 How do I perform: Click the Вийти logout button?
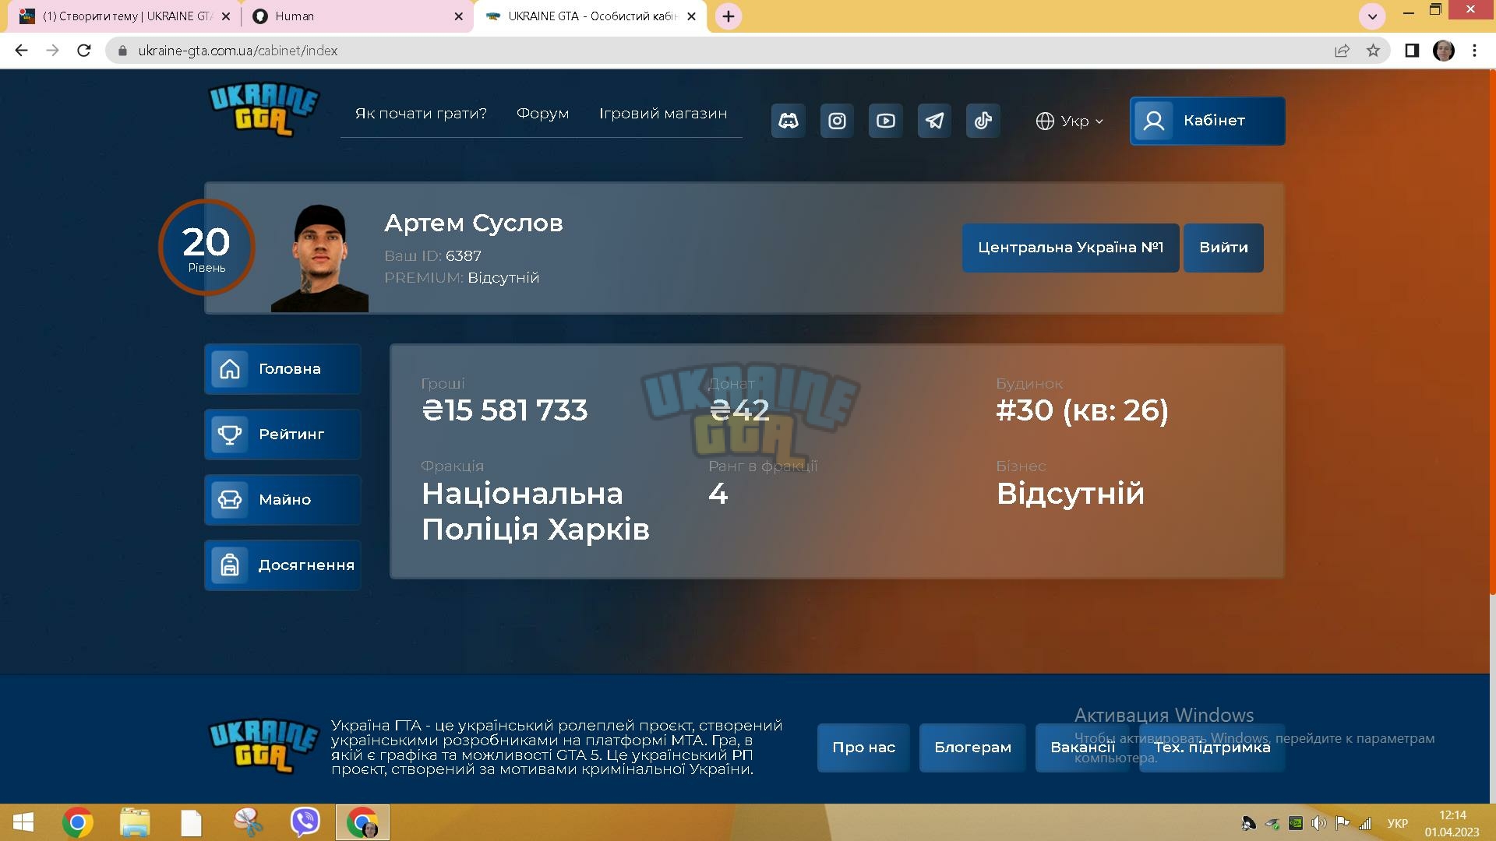coord(1223,248)
